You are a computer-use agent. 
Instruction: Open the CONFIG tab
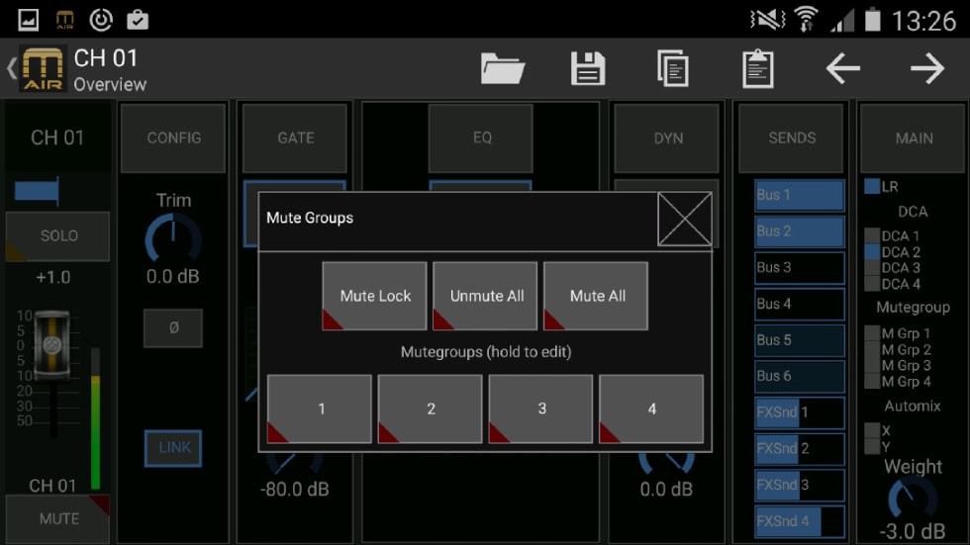173,137
